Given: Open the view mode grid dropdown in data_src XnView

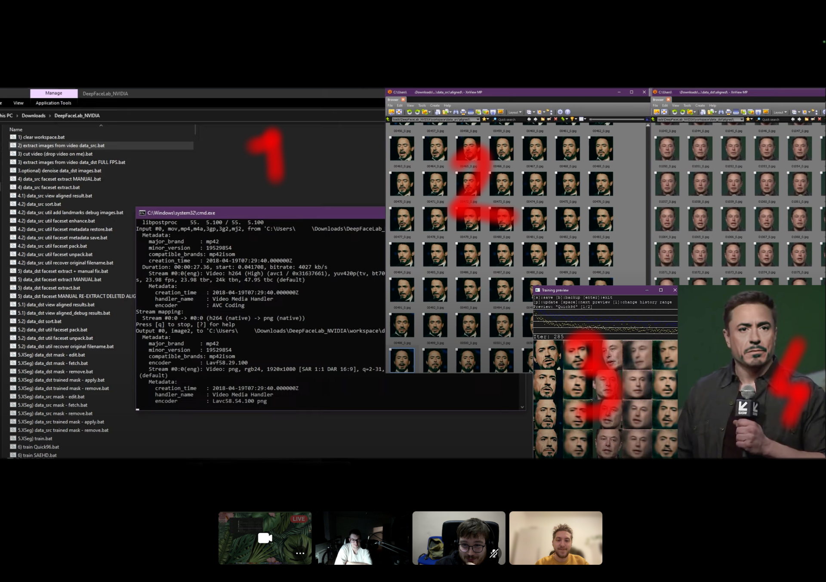Looking at the screenshot, I should pos(583,119).
